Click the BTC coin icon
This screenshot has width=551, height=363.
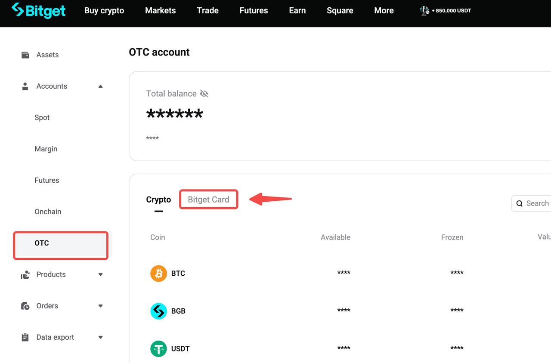158,273
